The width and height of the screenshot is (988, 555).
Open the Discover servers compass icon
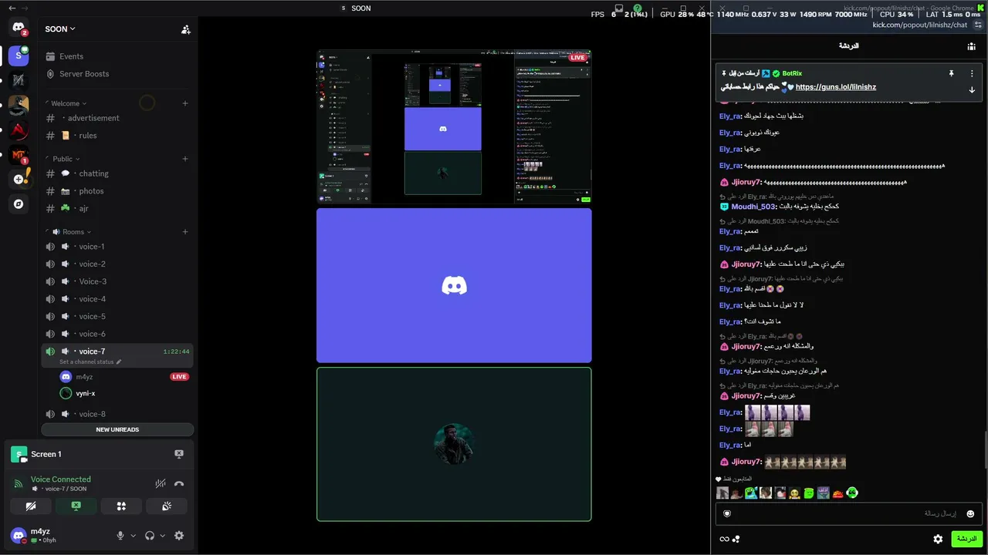[19, 204]
